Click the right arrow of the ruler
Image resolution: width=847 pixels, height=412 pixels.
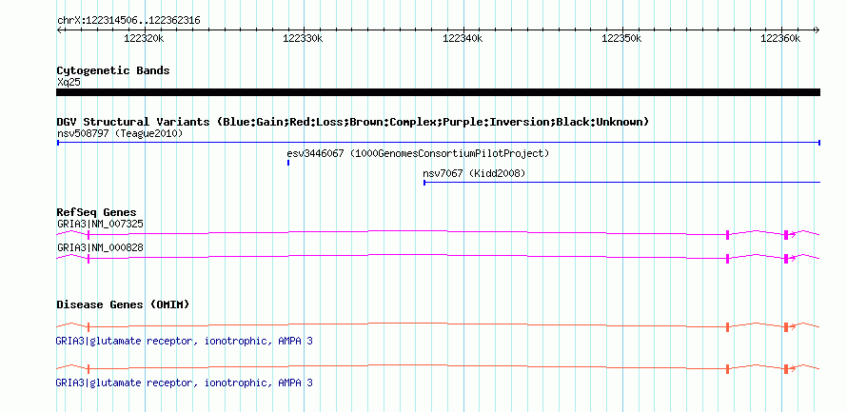817,29
